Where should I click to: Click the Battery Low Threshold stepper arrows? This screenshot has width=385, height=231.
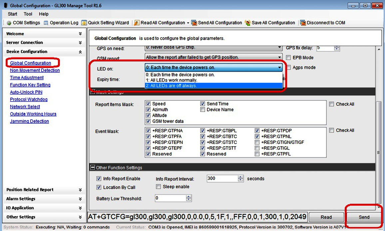tap(189, 198)
